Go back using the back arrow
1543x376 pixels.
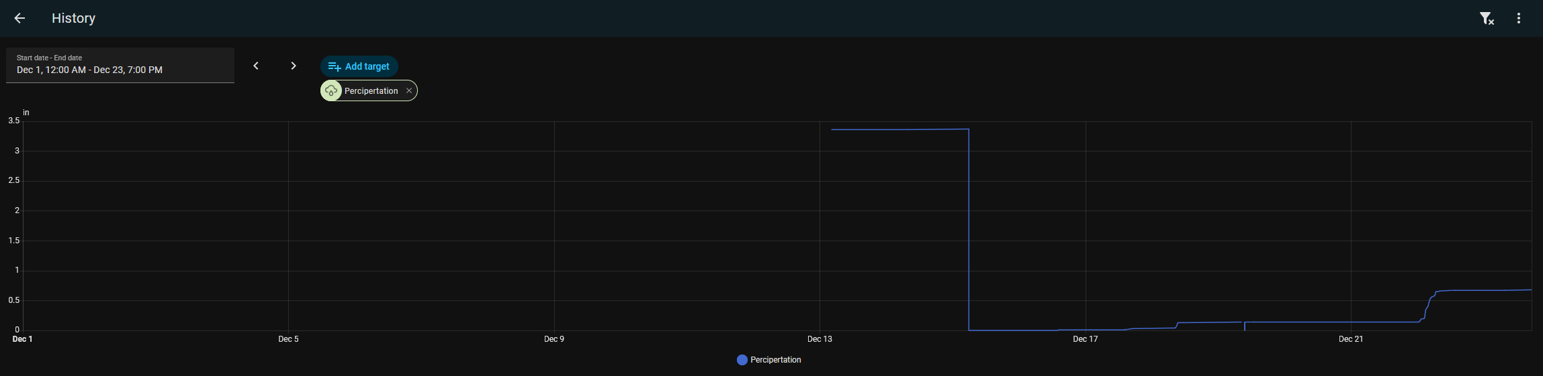19,18
